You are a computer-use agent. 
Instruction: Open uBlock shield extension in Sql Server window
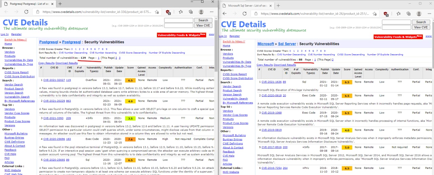[x=386, y=14]
